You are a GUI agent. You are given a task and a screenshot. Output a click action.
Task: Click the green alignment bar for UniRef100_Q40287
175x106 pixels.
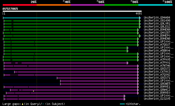(71, 33)
